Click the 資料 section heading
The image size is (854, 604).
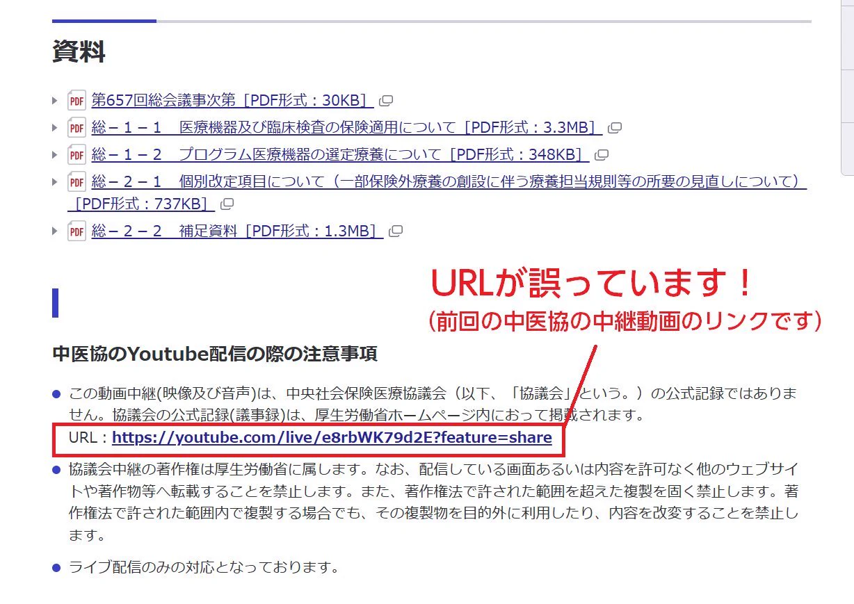[79, 52]
